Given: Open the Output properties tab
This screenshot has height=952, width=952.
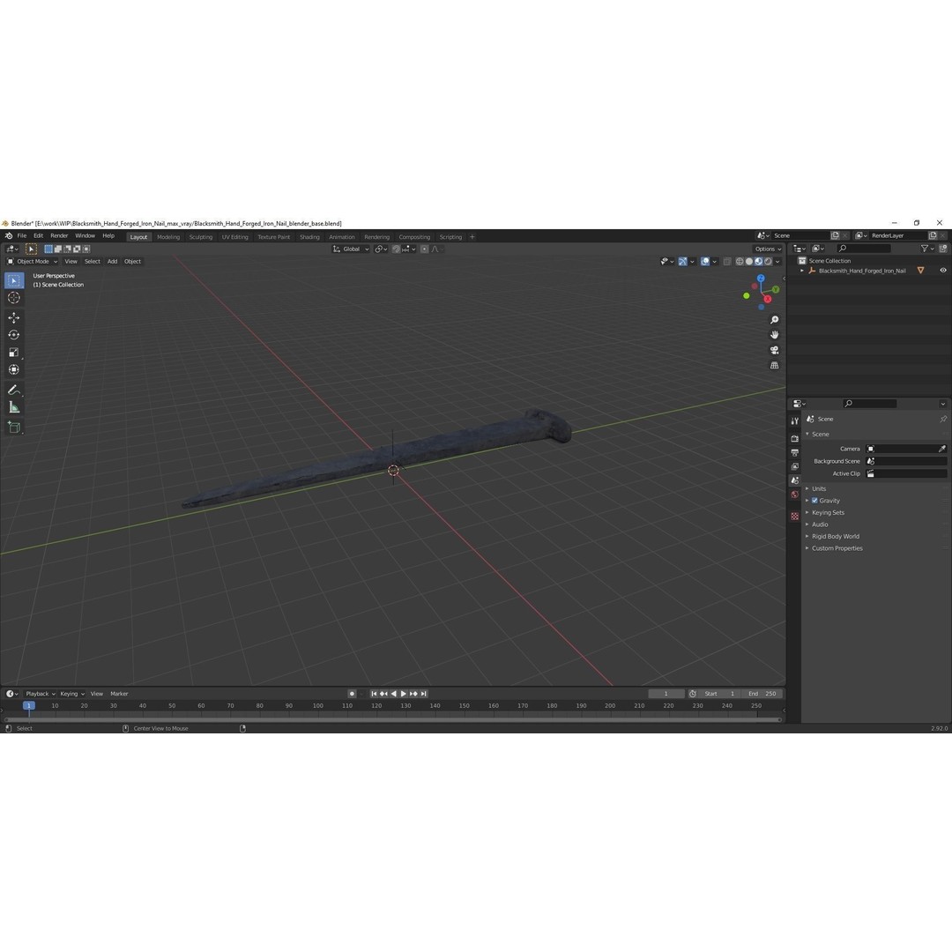Looking at the screenshot, I should click(x=795, y=452).
